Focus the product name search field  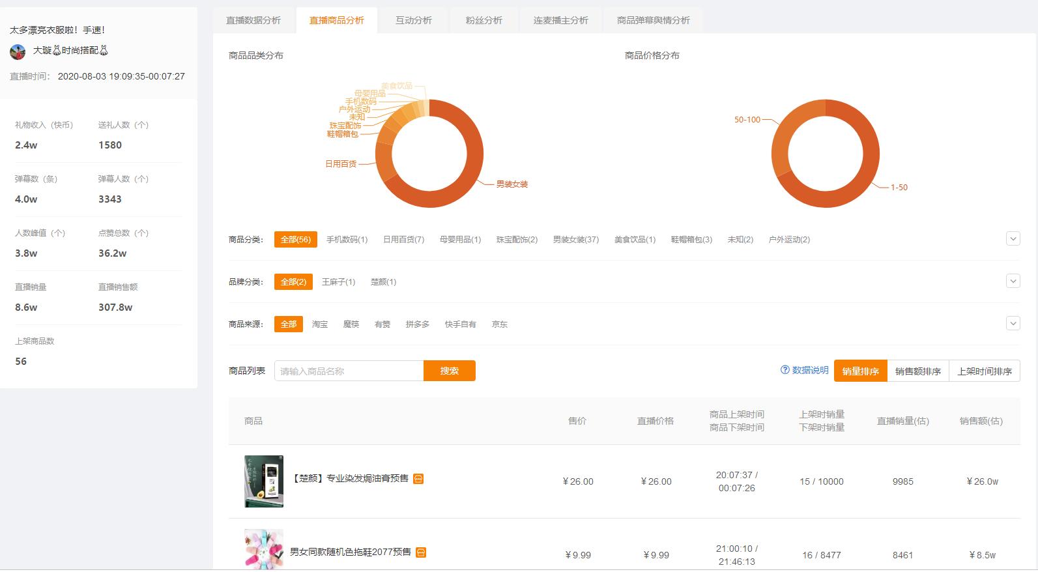click(349, 371)
